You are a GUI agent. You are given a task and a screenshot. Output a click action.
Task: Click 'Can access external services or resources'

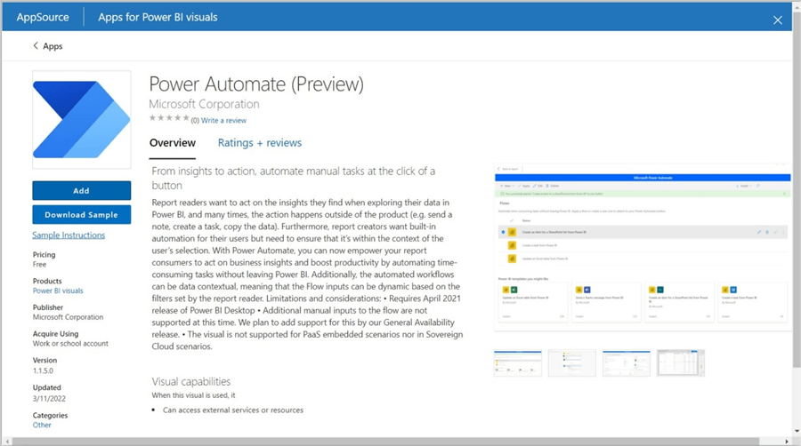tap(233, 410)
